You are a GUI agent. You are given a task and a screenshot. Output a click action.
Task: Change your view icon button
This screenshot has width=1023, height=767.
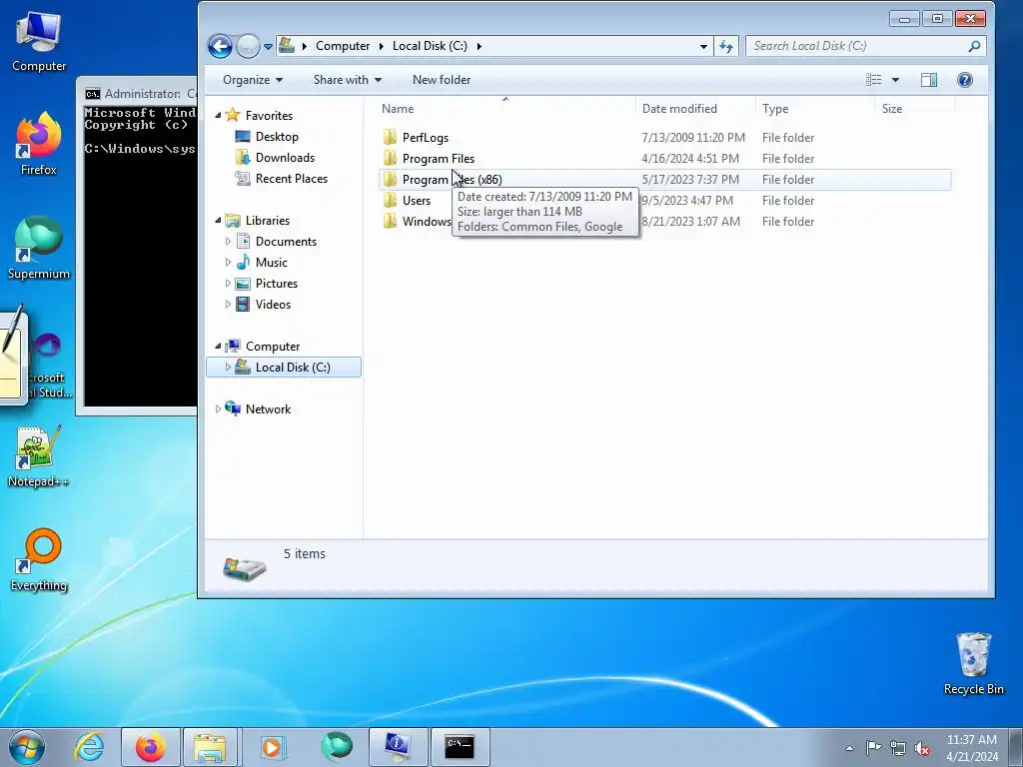(873, 80)
